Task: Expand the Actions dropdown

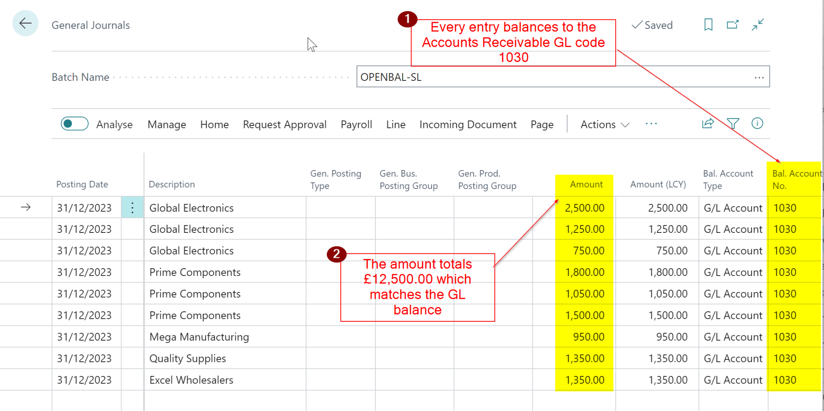Action: (604, 124)
